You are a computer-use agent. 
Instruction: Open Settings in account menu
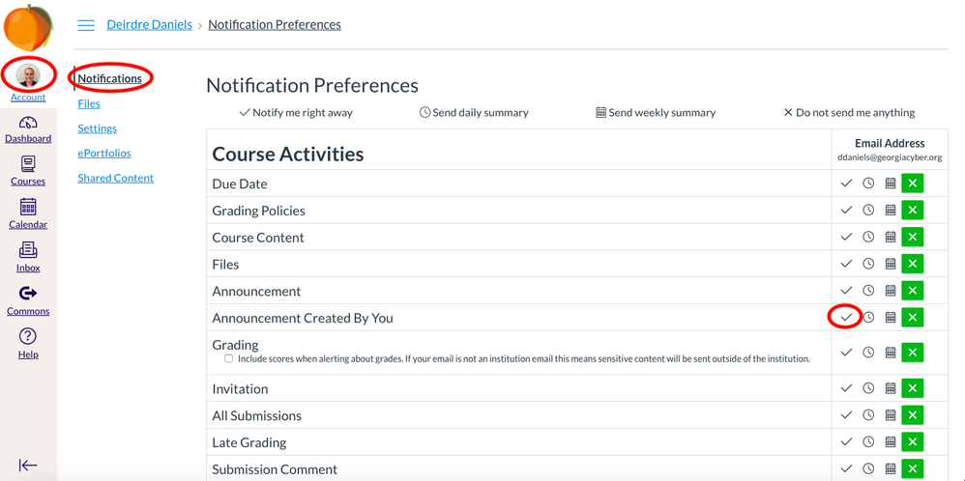(x=98, y=128)
